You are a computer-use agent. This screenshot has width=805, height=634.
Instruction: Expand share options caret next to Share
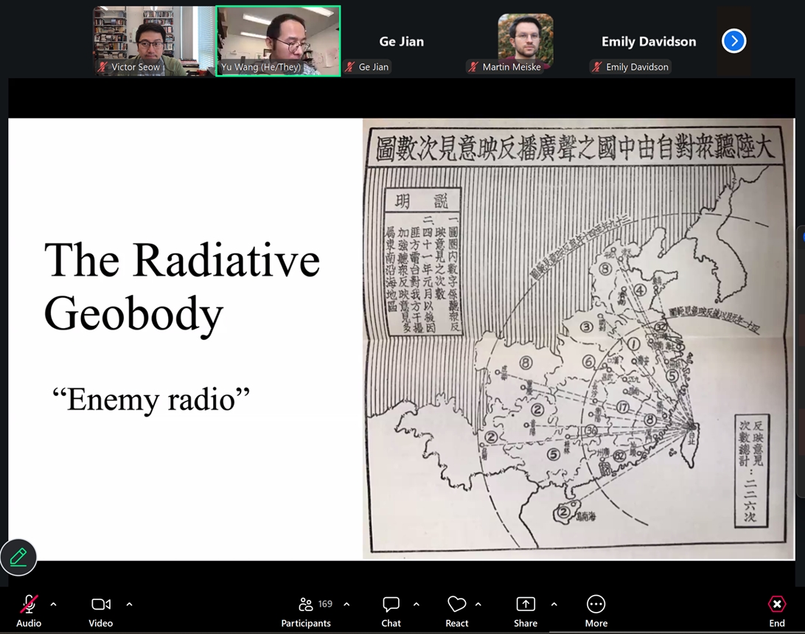[x=554, y=605]
